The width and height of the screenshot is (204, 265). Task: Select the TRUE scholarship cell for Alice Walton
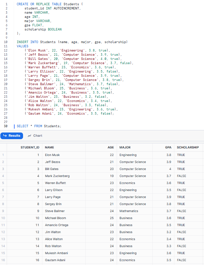pos(181,239)
